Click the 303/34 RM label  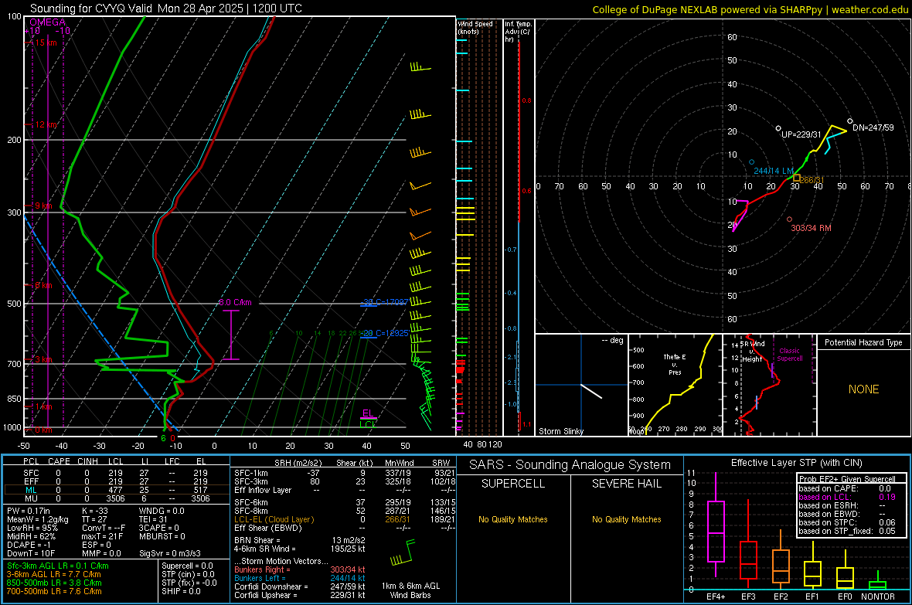click(x=811, y=228)
